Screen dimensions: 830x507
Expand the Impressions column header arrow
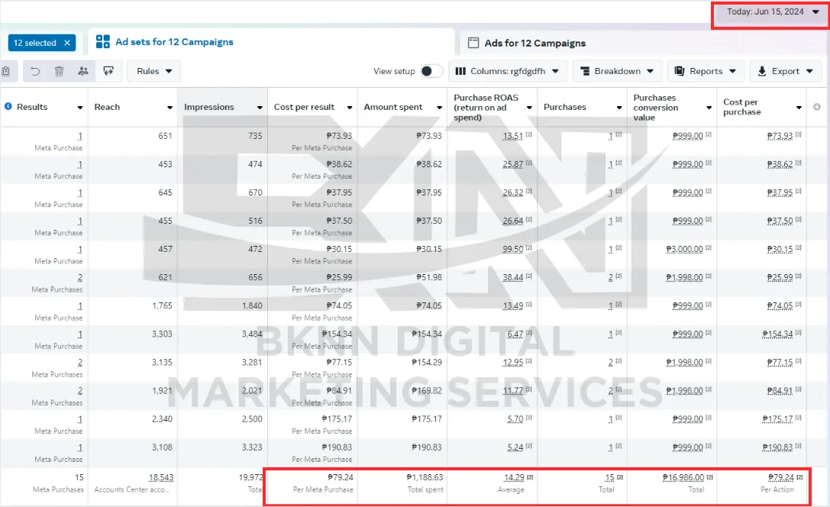click(260, 108)
